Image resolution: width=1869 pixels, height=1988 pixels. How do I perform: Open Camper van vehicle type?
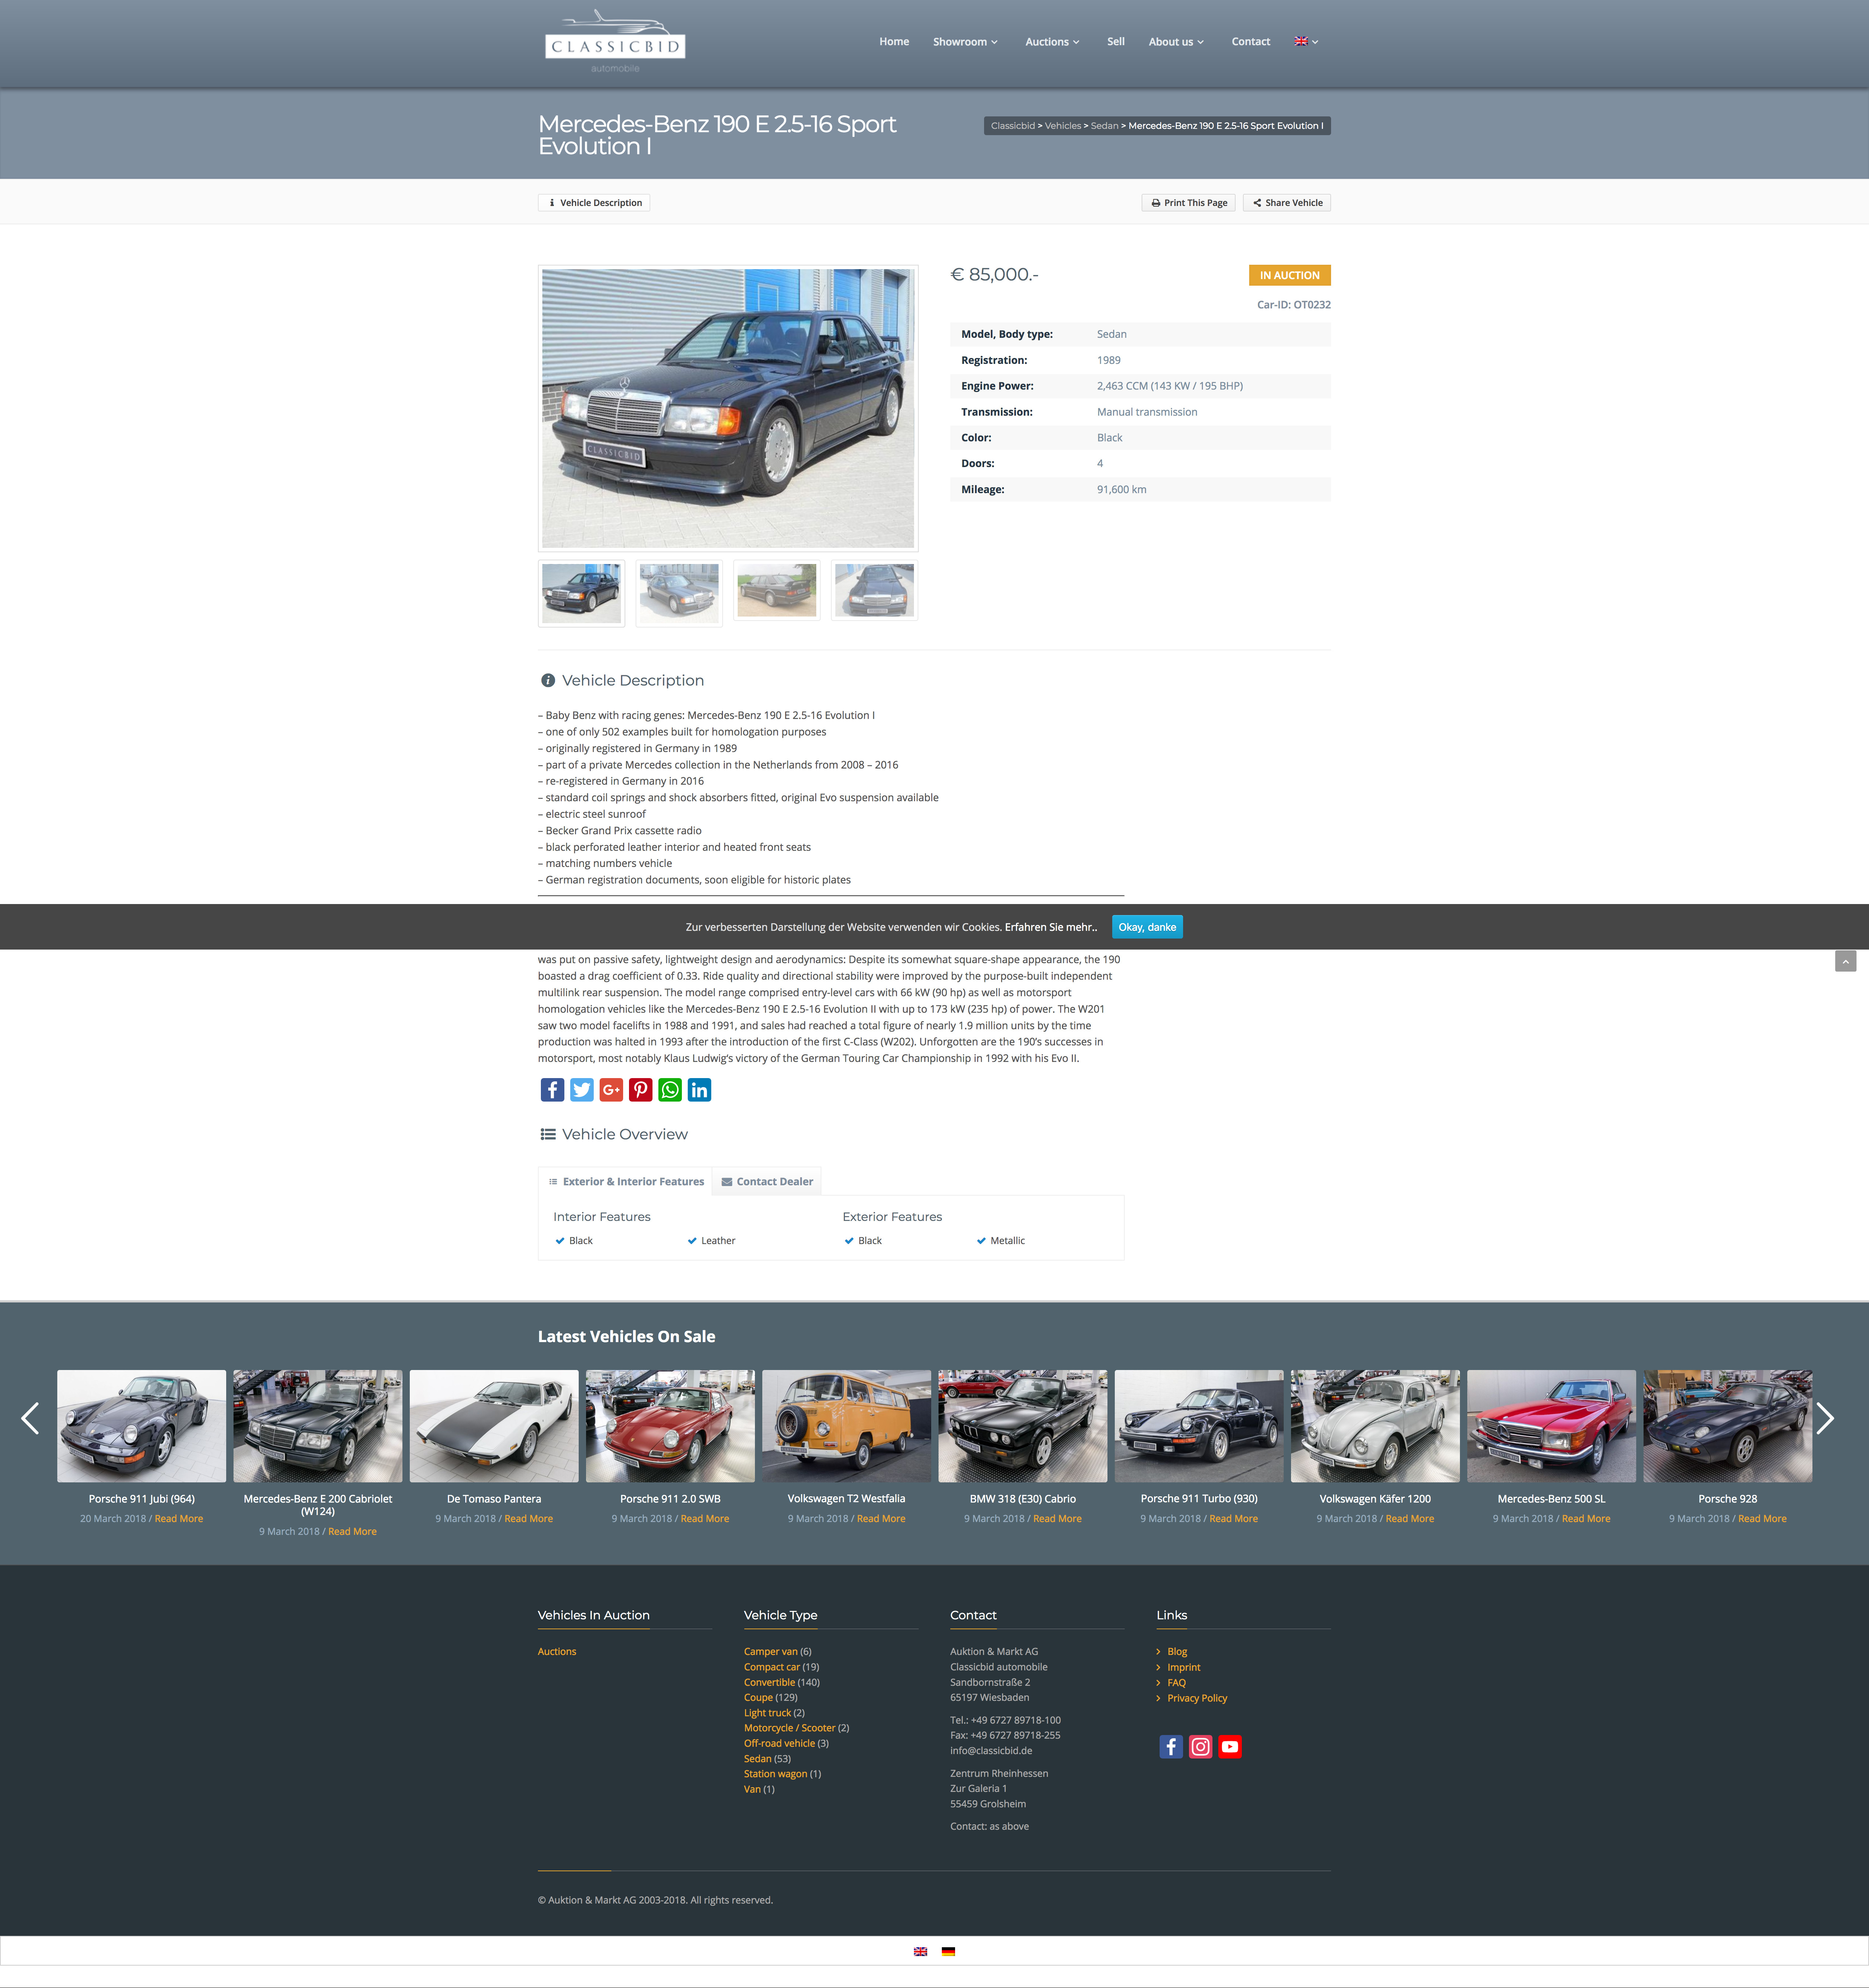pos(771,1652)
